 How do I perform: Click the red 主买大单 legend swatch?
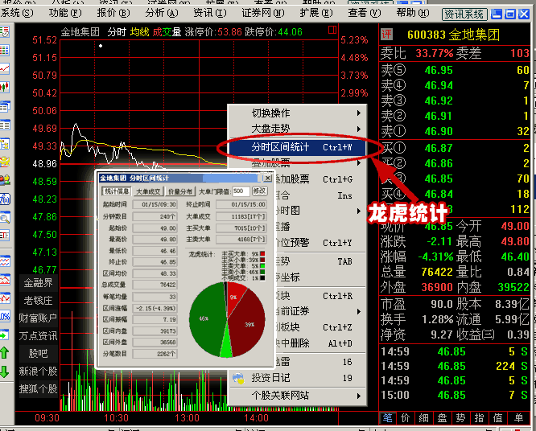pos(262,254)
